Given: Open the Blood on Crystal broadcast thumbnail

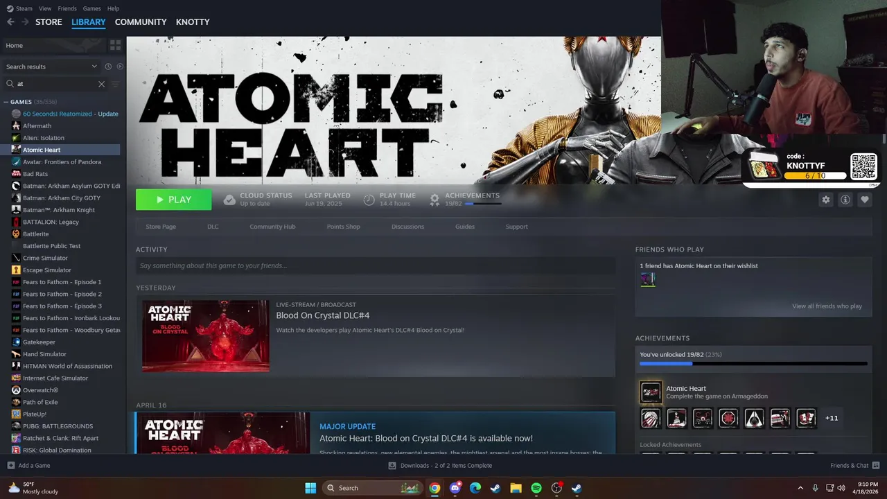Looking at the screenshot, I should [x=206, y=336].
